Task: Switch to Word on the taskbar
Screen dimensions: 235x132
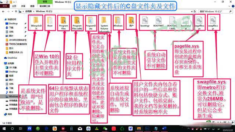Action: 164,129
